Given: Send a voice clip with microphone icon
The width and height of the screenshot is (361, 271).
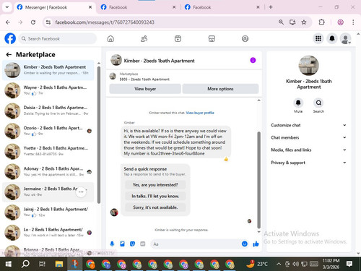Looking at the screenshot, I should tap(112, 244).
